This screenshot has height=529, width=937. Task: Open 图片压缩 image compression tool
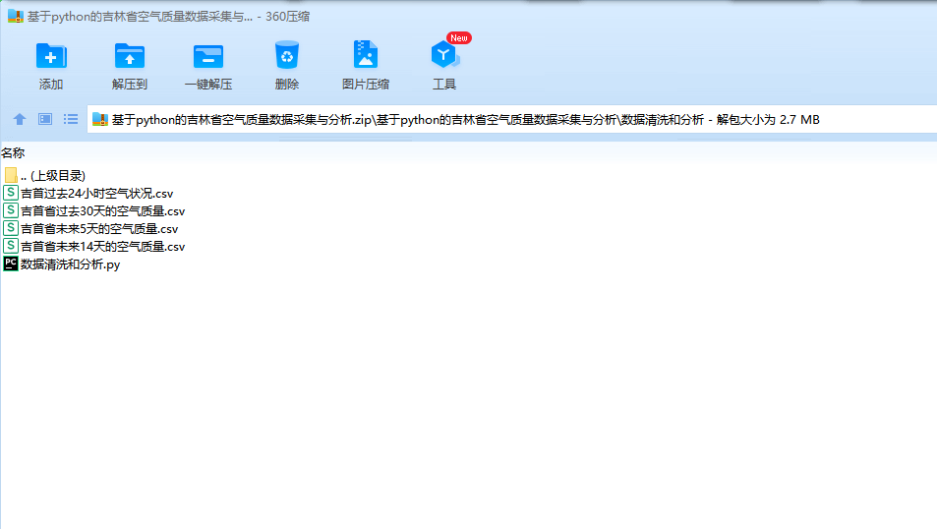(365, 54)
